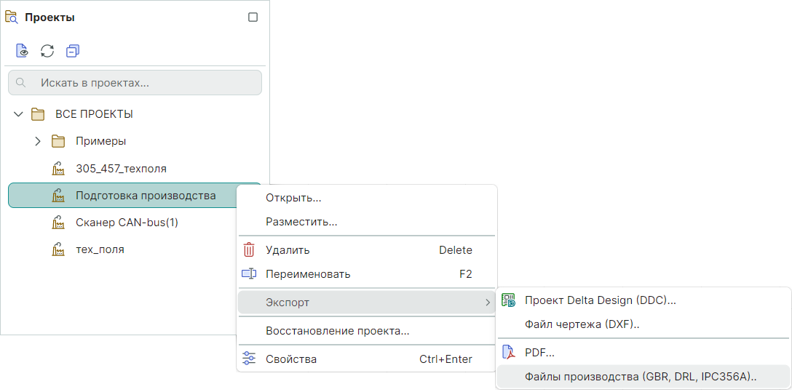
Task: Click the Искать в проектах search field
Action: tap(135, 83)
